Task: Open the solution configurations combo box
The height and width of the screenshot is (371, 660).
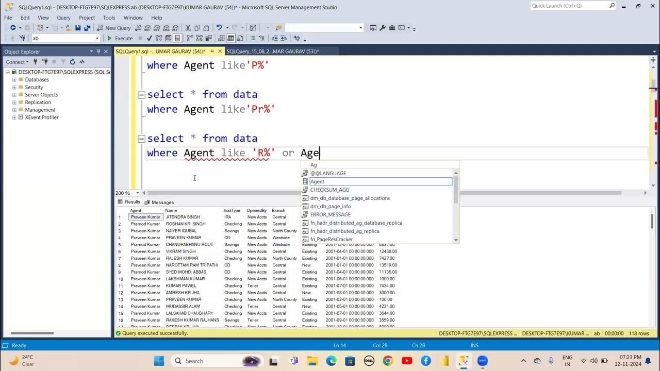Action: pyautogui.click(x=324, y=28)
